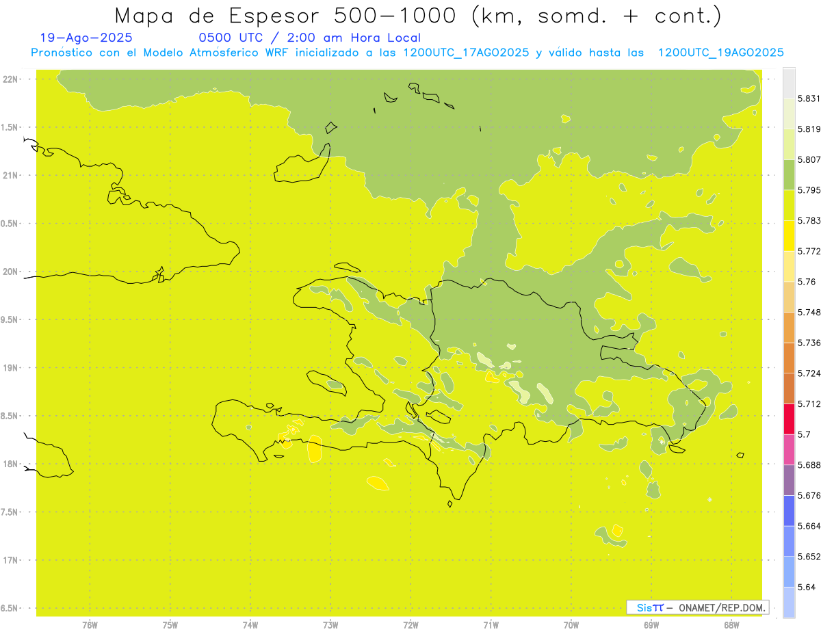Click the colorbar value 5.7
821x634 pixels.
point(804,434)
